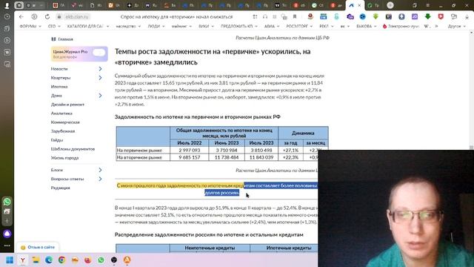Expand the АВИА bookmarks folder
The image size is (474, 267).
tap(272, 27)
